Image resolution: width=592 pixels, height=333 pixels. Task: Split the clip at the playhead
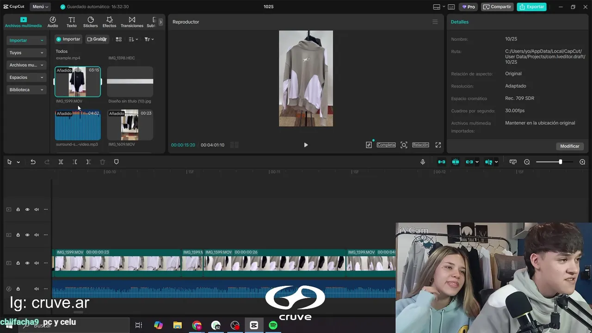tap(61, 162)
